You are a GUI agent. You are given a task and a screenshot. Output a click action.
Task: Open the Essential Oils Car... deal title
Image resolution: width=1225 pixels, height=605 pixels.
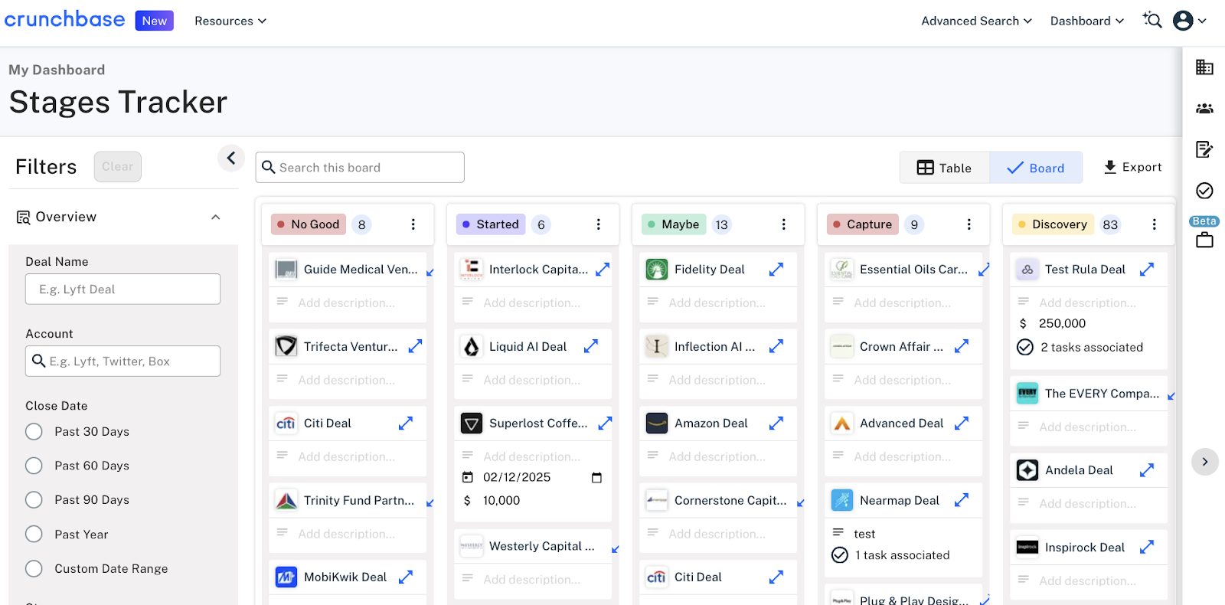(x=913, y=270)
